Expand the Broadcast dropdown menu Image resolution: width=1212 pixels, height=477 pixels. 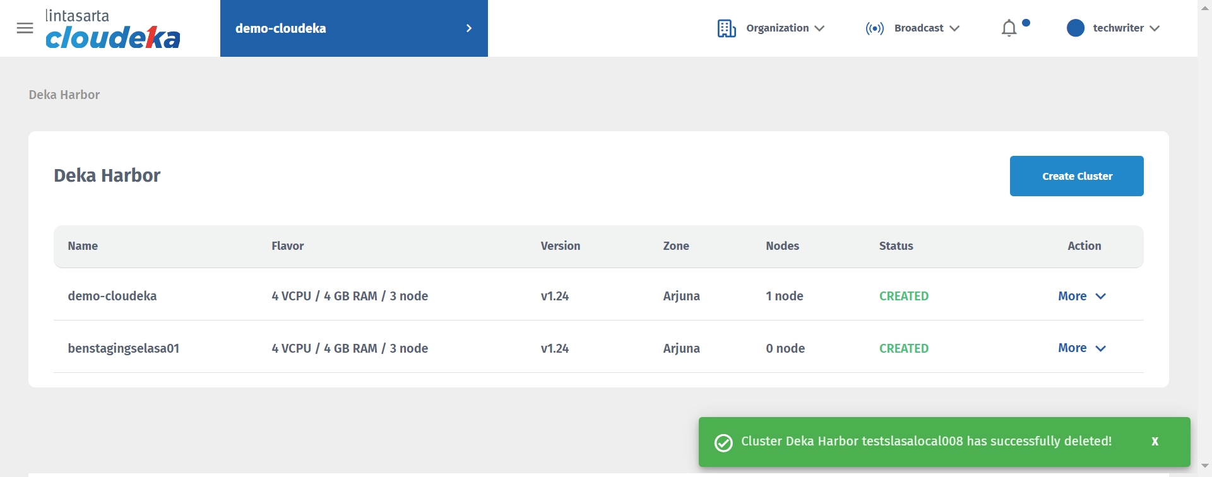point(954,28)
